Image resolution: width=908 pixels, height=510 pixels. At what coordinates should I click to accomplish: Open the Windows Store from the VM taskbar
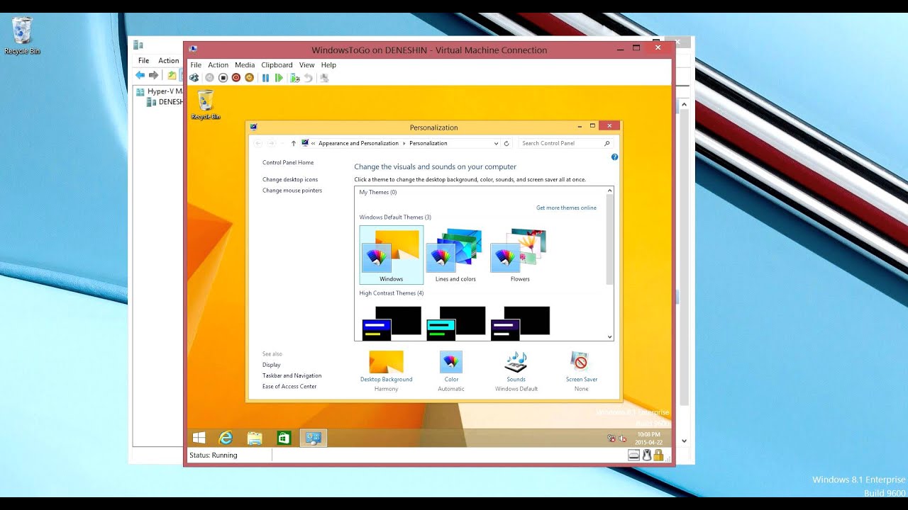click(284, 438)
